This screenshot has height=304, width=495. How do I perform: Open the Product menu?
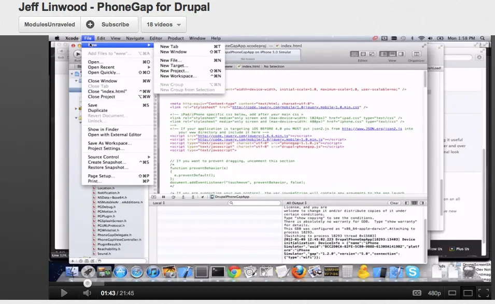coord(176,38)
